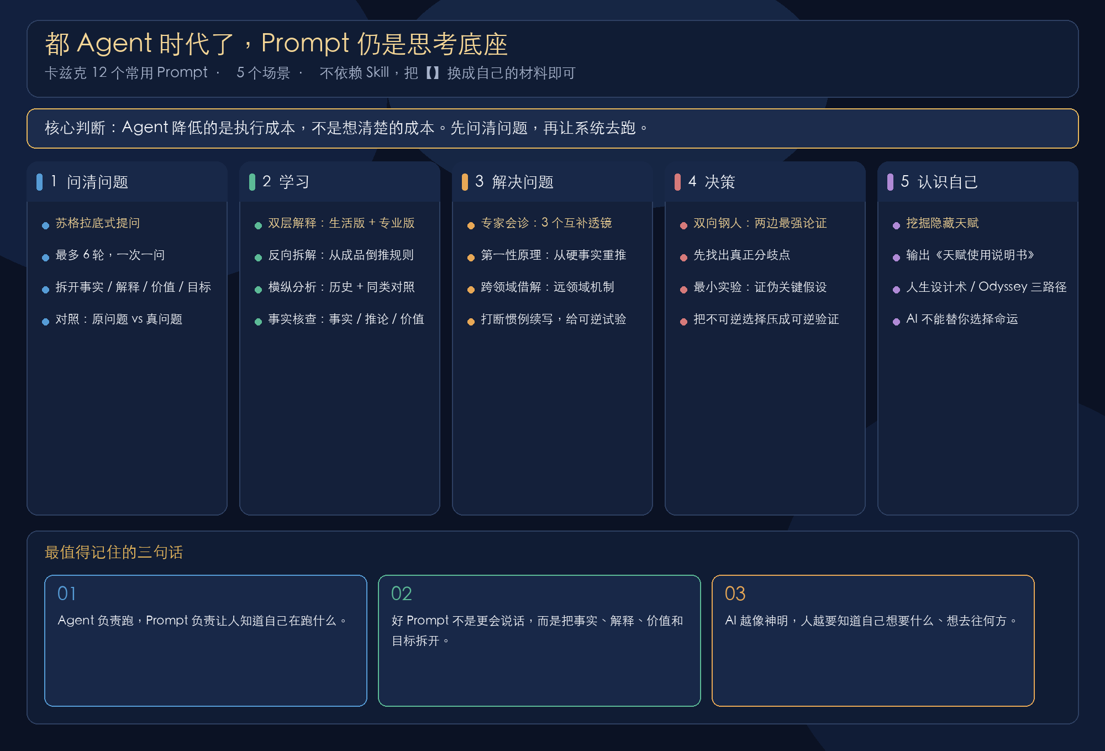1105x751 pixels.
Task: Select "双向钢人：两边最强论证"
Action: [760, 223]
